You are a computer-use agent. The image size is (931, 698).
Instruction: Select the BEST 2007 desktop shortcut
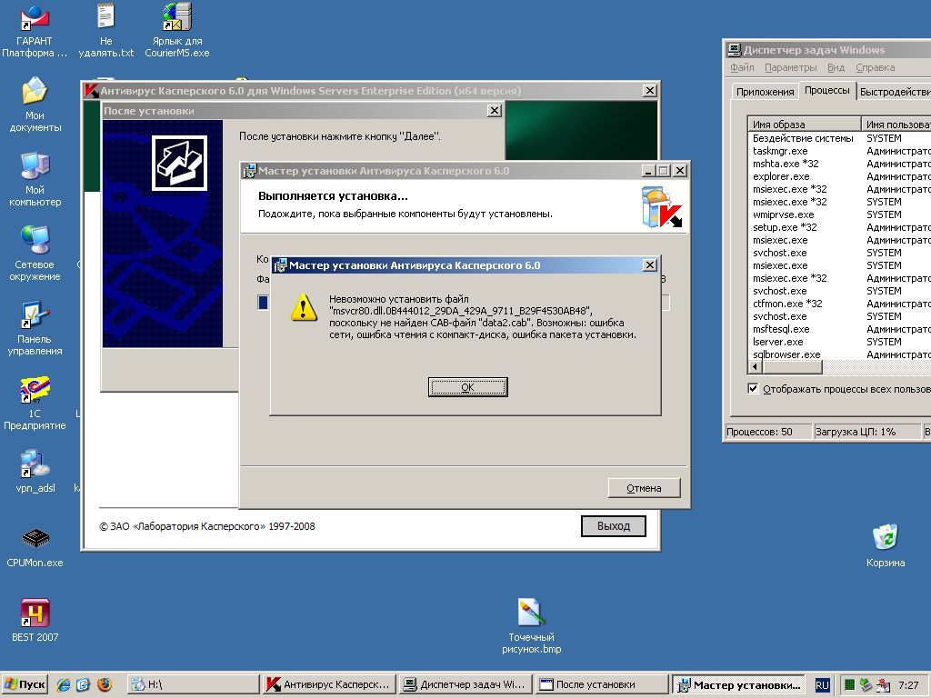point(35,620)
